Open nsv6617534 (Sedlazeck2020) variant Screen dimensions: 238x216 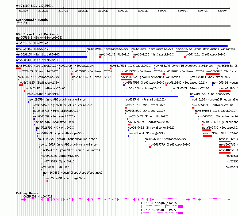[131, 66]
